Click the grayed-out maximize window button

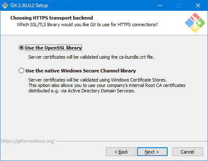(179, 5)
